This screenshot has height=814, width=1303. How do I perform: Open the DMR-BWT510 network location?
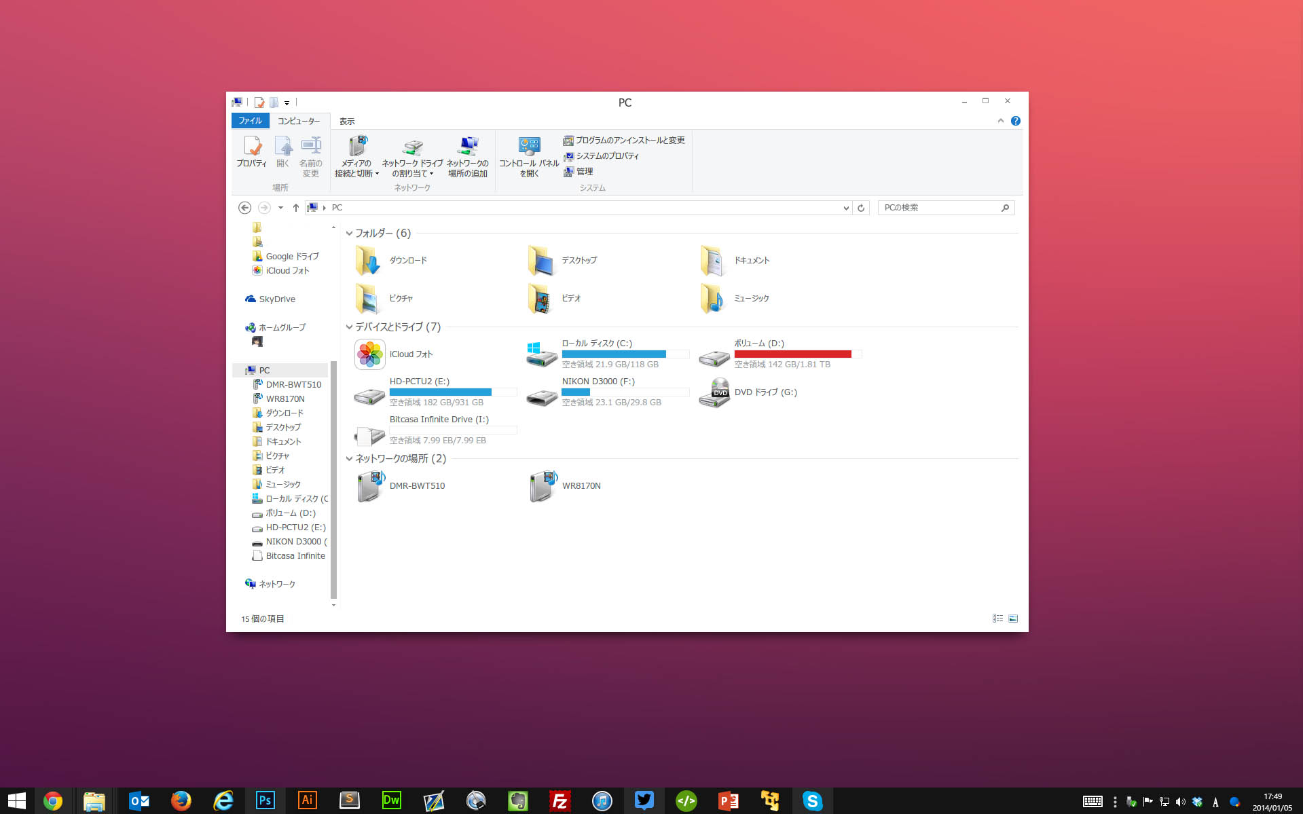click(371, 486)
